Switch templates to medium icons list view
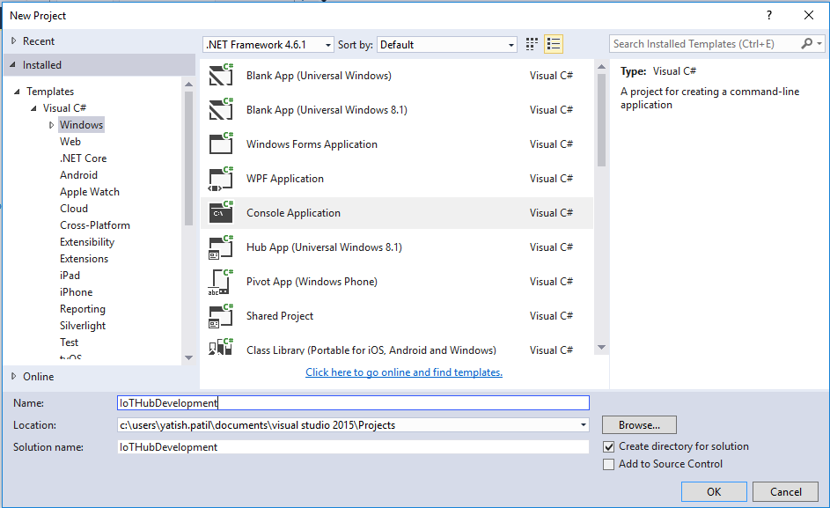The image size is (830, 508). point(554,44)
